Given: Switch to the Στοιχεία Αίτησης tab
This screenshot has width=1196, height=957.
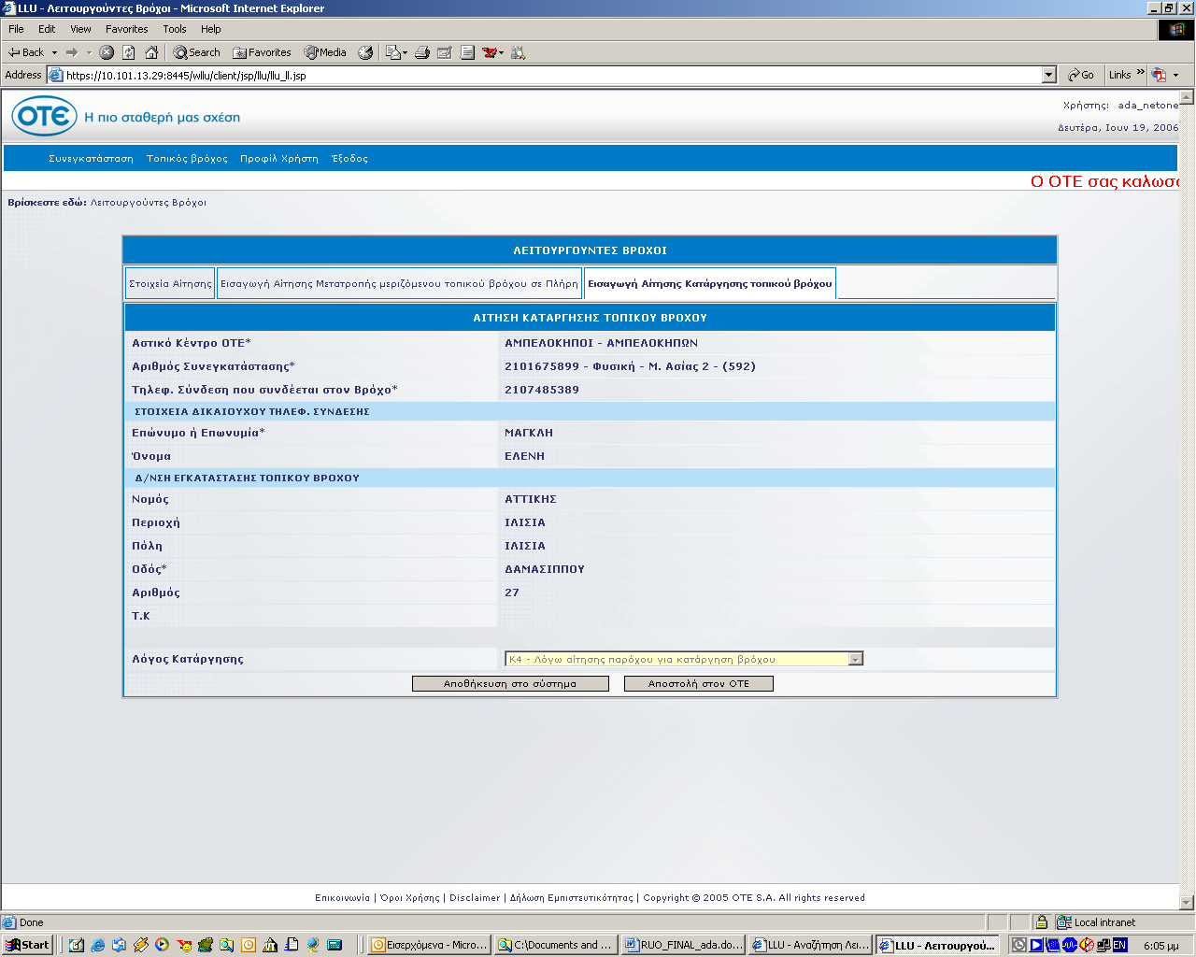Looking at the screenshot, I should [x=170, y=283].
